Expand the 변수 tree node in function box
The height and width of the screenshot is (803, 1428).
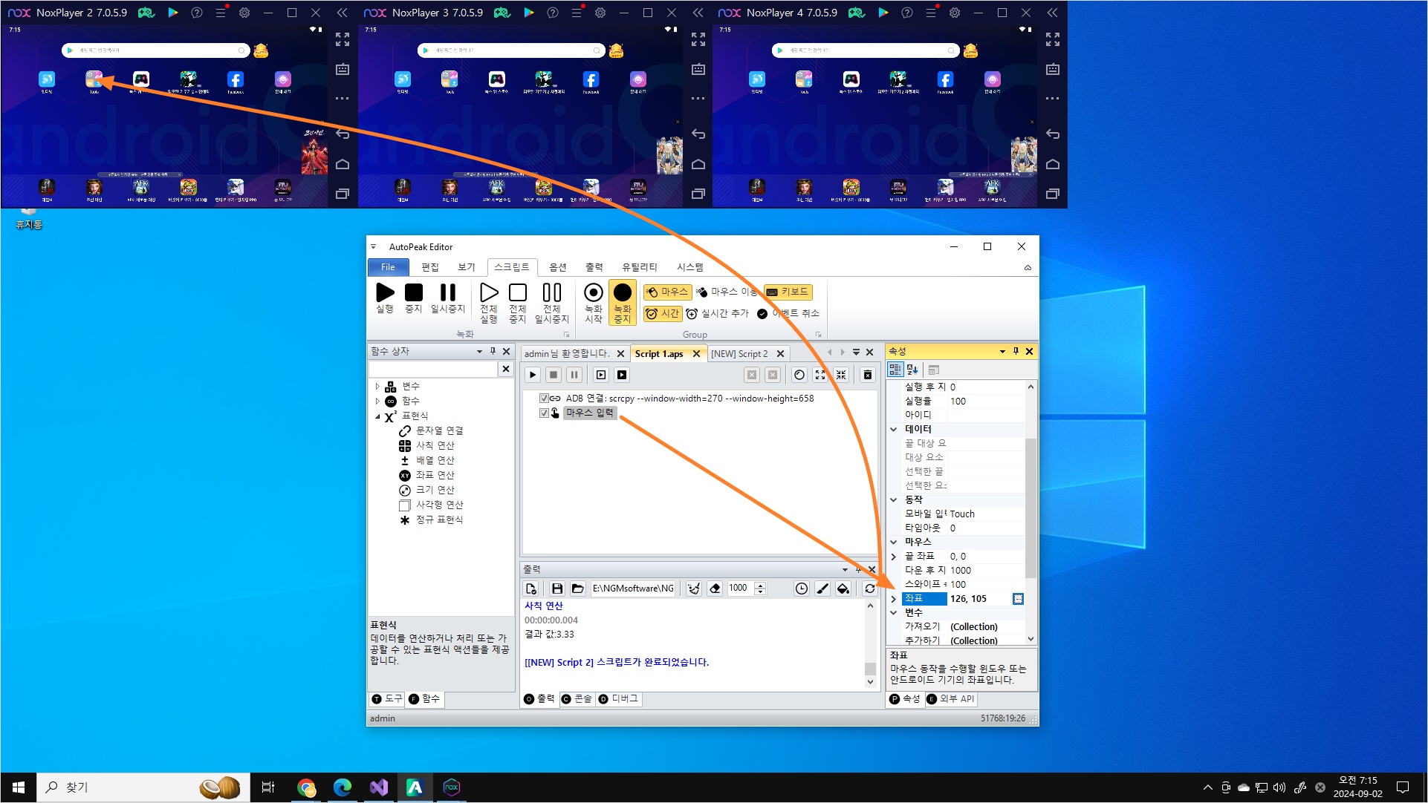pos(377,387)
